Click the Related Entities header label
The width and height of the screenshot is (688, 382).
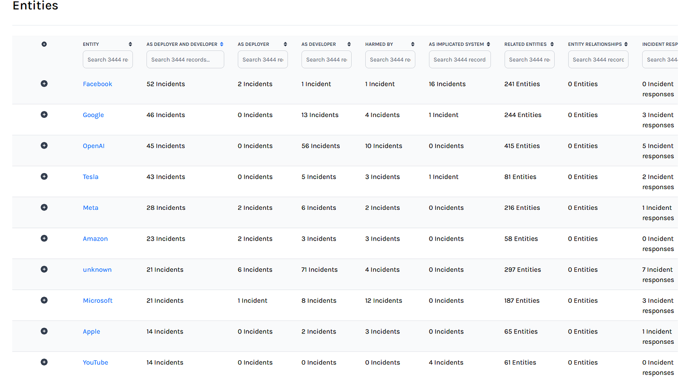525,44
